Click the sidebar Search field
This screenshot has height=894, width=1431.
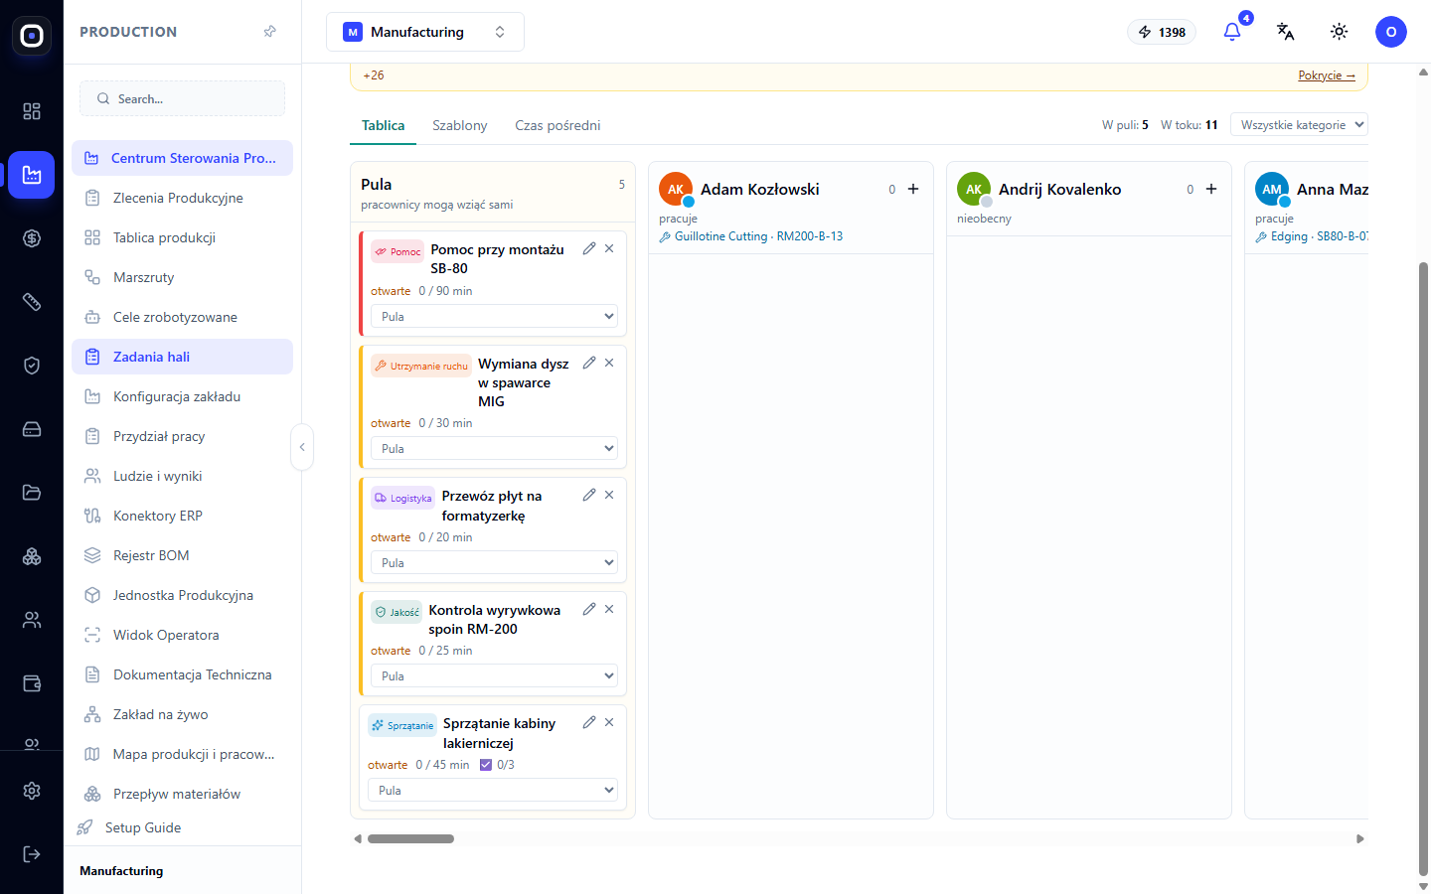(x=182, y=98)
